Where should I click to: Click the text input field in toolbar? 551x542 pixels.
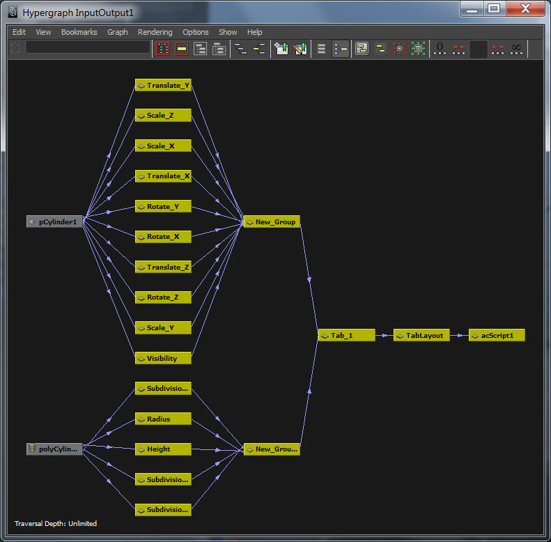pos(88,47)
